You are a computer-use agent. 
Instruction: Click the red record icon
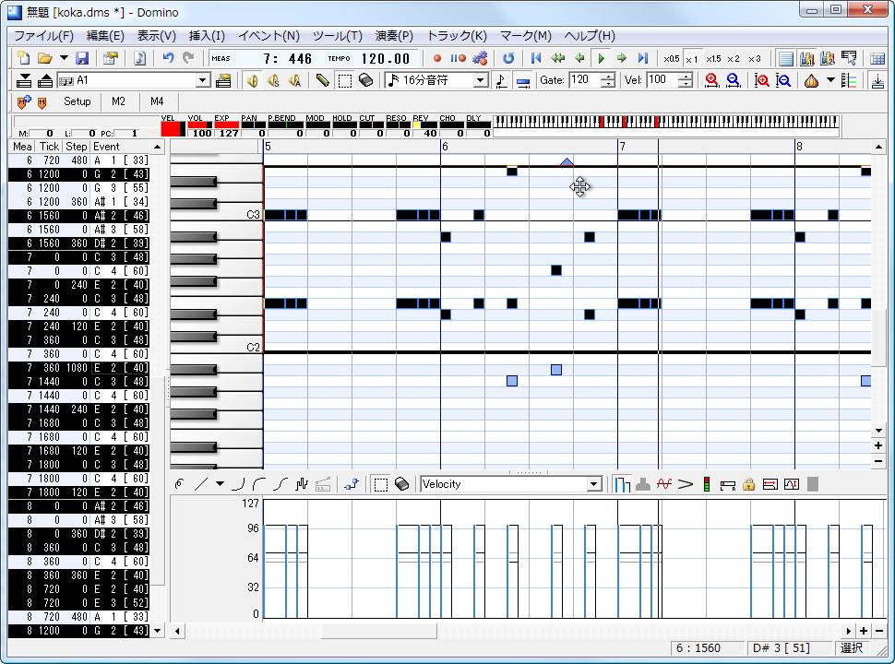[436, 57]
